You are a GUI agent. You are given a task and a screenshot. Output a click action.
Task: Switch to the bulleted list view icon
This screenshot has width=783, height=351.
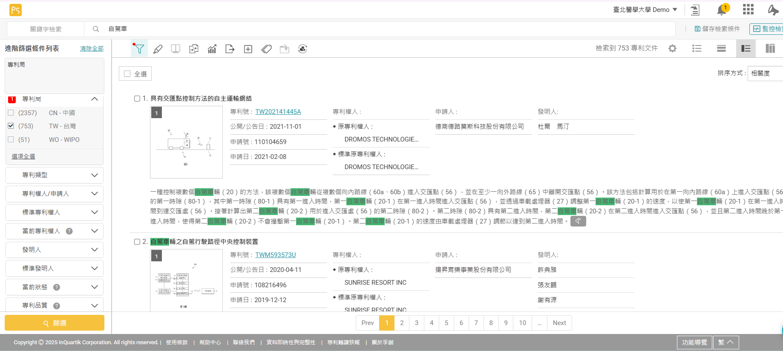tap(697, 48)
